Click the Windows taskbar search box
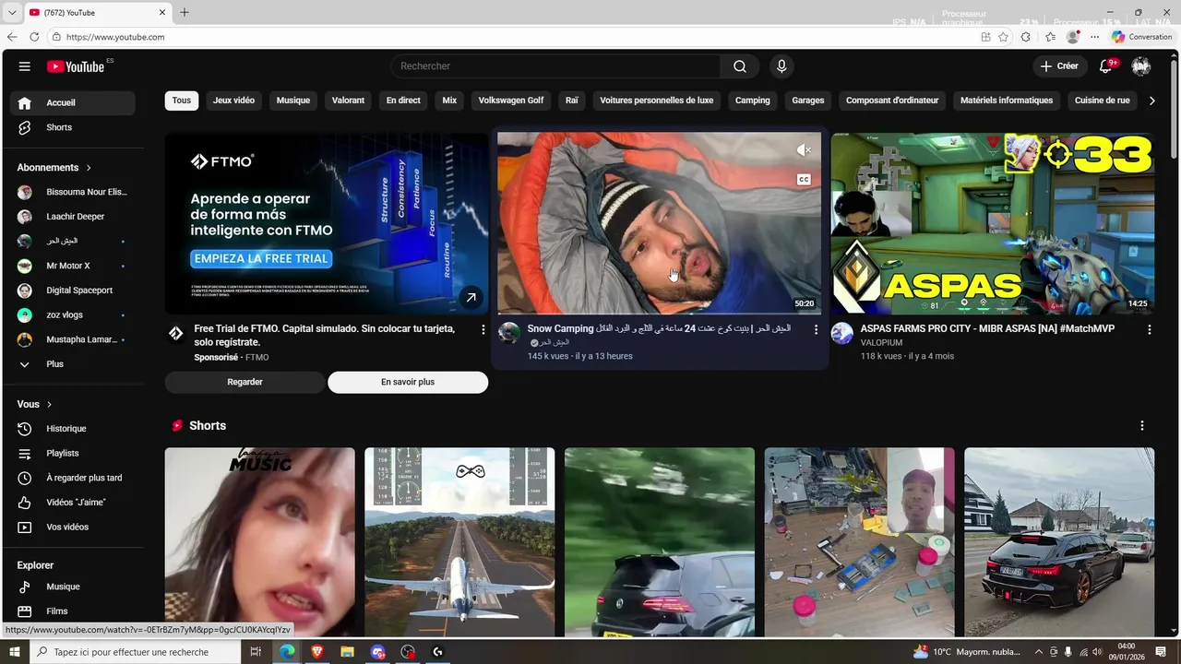Screen dimensions: 1181x664 coord(135,652)
